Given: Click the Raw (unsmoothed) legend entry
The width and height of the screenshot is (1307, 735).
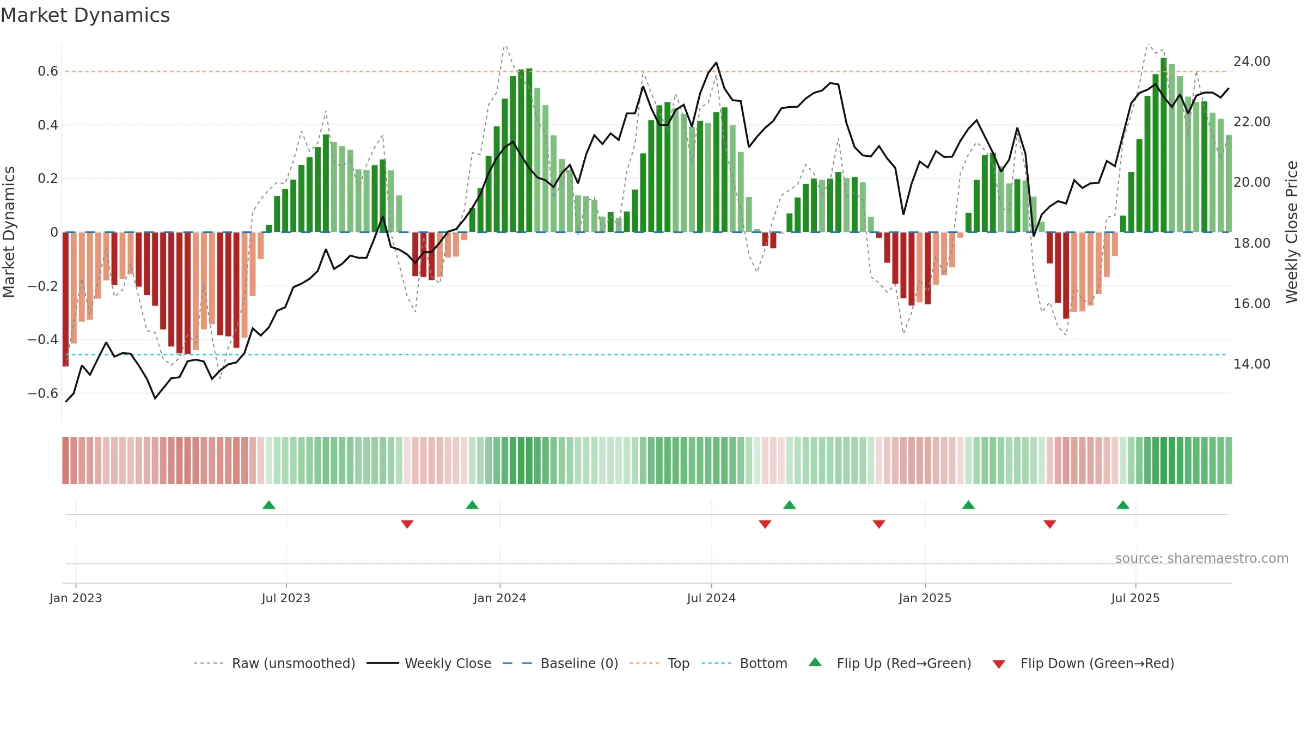Looking at the screenshot, I should point(274,663).
